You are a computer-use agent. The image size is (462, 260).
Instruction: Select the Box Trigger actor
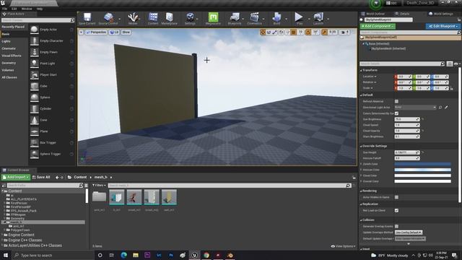pos(48,143)
